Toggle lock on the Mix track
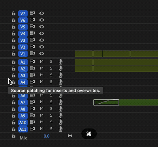Image resolution: width=158 pixels, height=147 pixels. point(13,136)
